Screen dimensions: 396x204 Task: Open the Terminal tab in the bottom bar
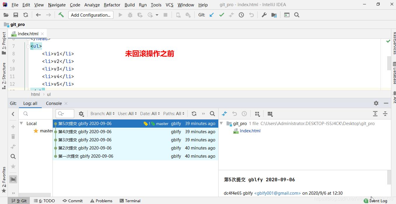click(130, 201)
